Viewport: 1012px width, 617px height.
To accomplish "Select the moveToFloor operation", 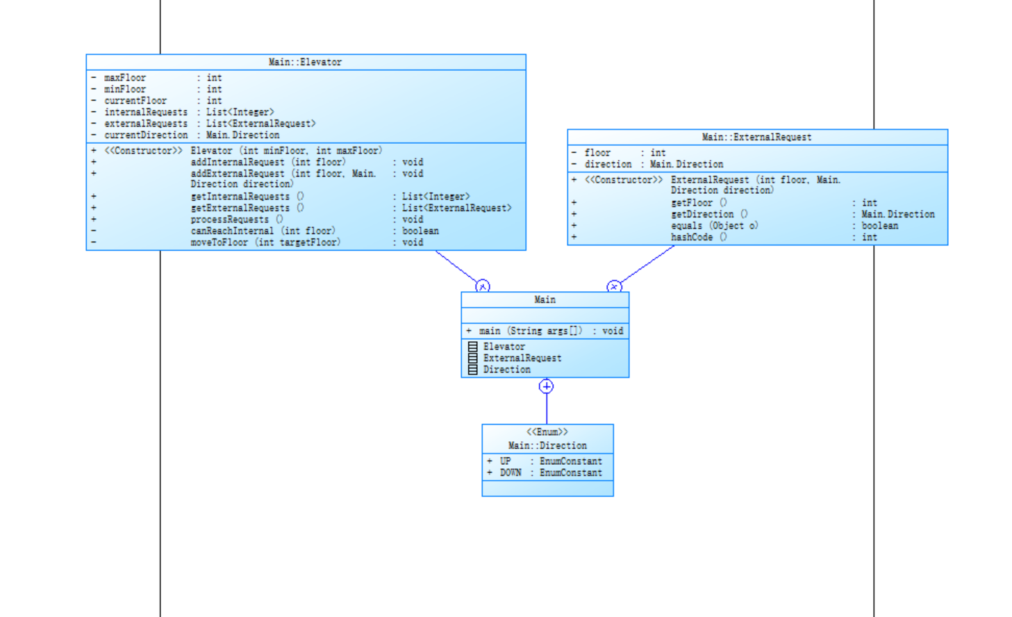I will (x=257, y=242).
